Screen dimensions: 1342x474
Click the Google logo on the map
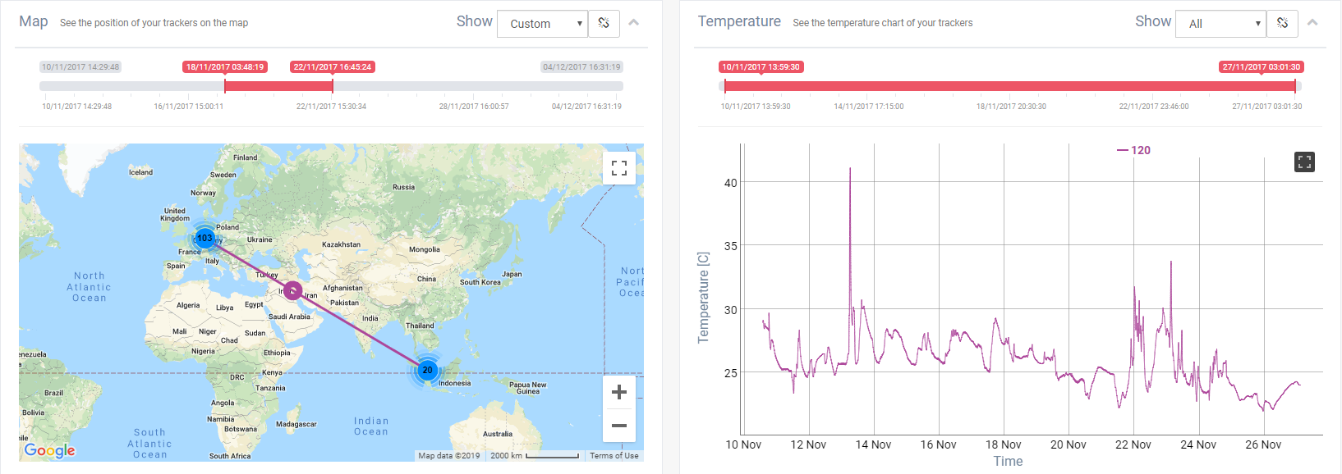tap(49, 450)
